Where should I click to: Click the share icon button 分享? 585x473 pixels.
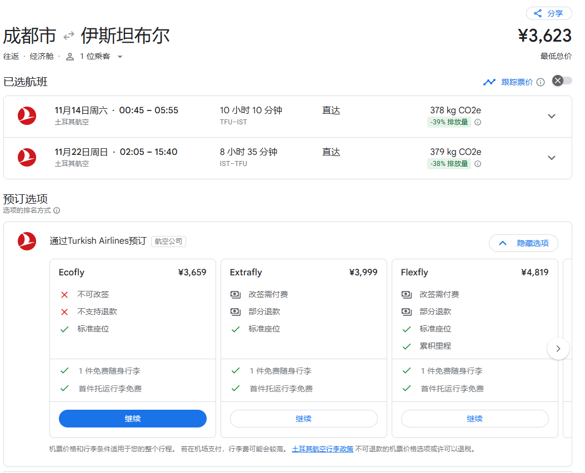click(549, 13)
